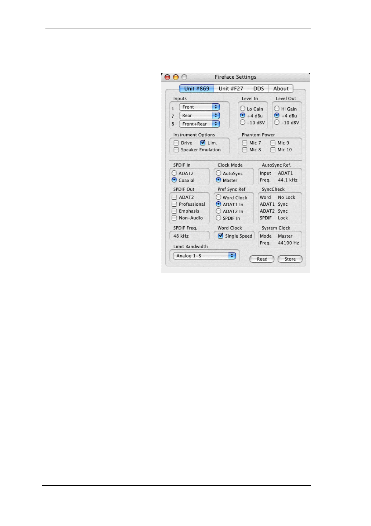
Task: Choose ADAT2 In as Pref Sync Ref
Action: click(x=219, y=211)
